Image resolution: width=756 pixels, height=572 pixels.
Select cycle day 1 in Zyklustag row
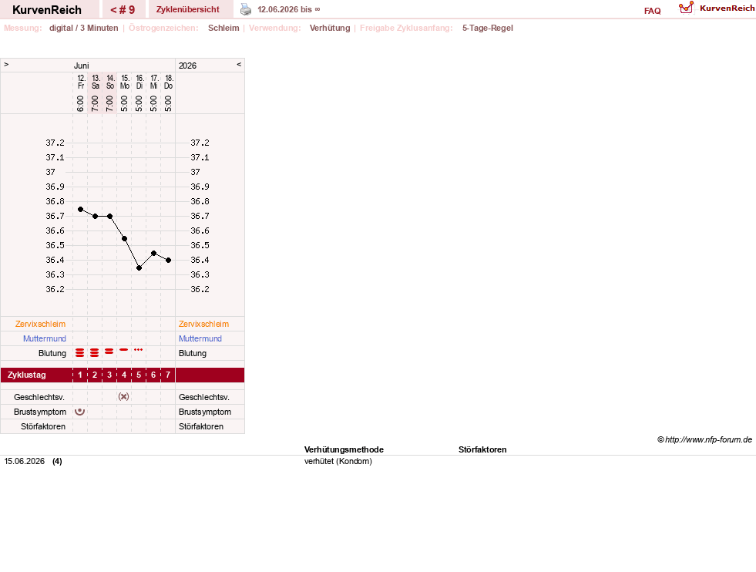(80, 375)
